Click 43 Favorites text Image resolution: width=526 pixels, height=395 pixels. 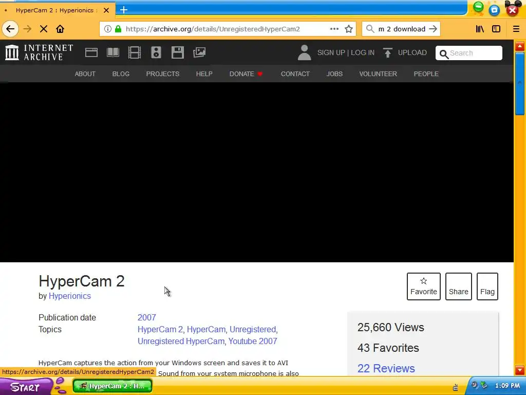tap(388, 348)
